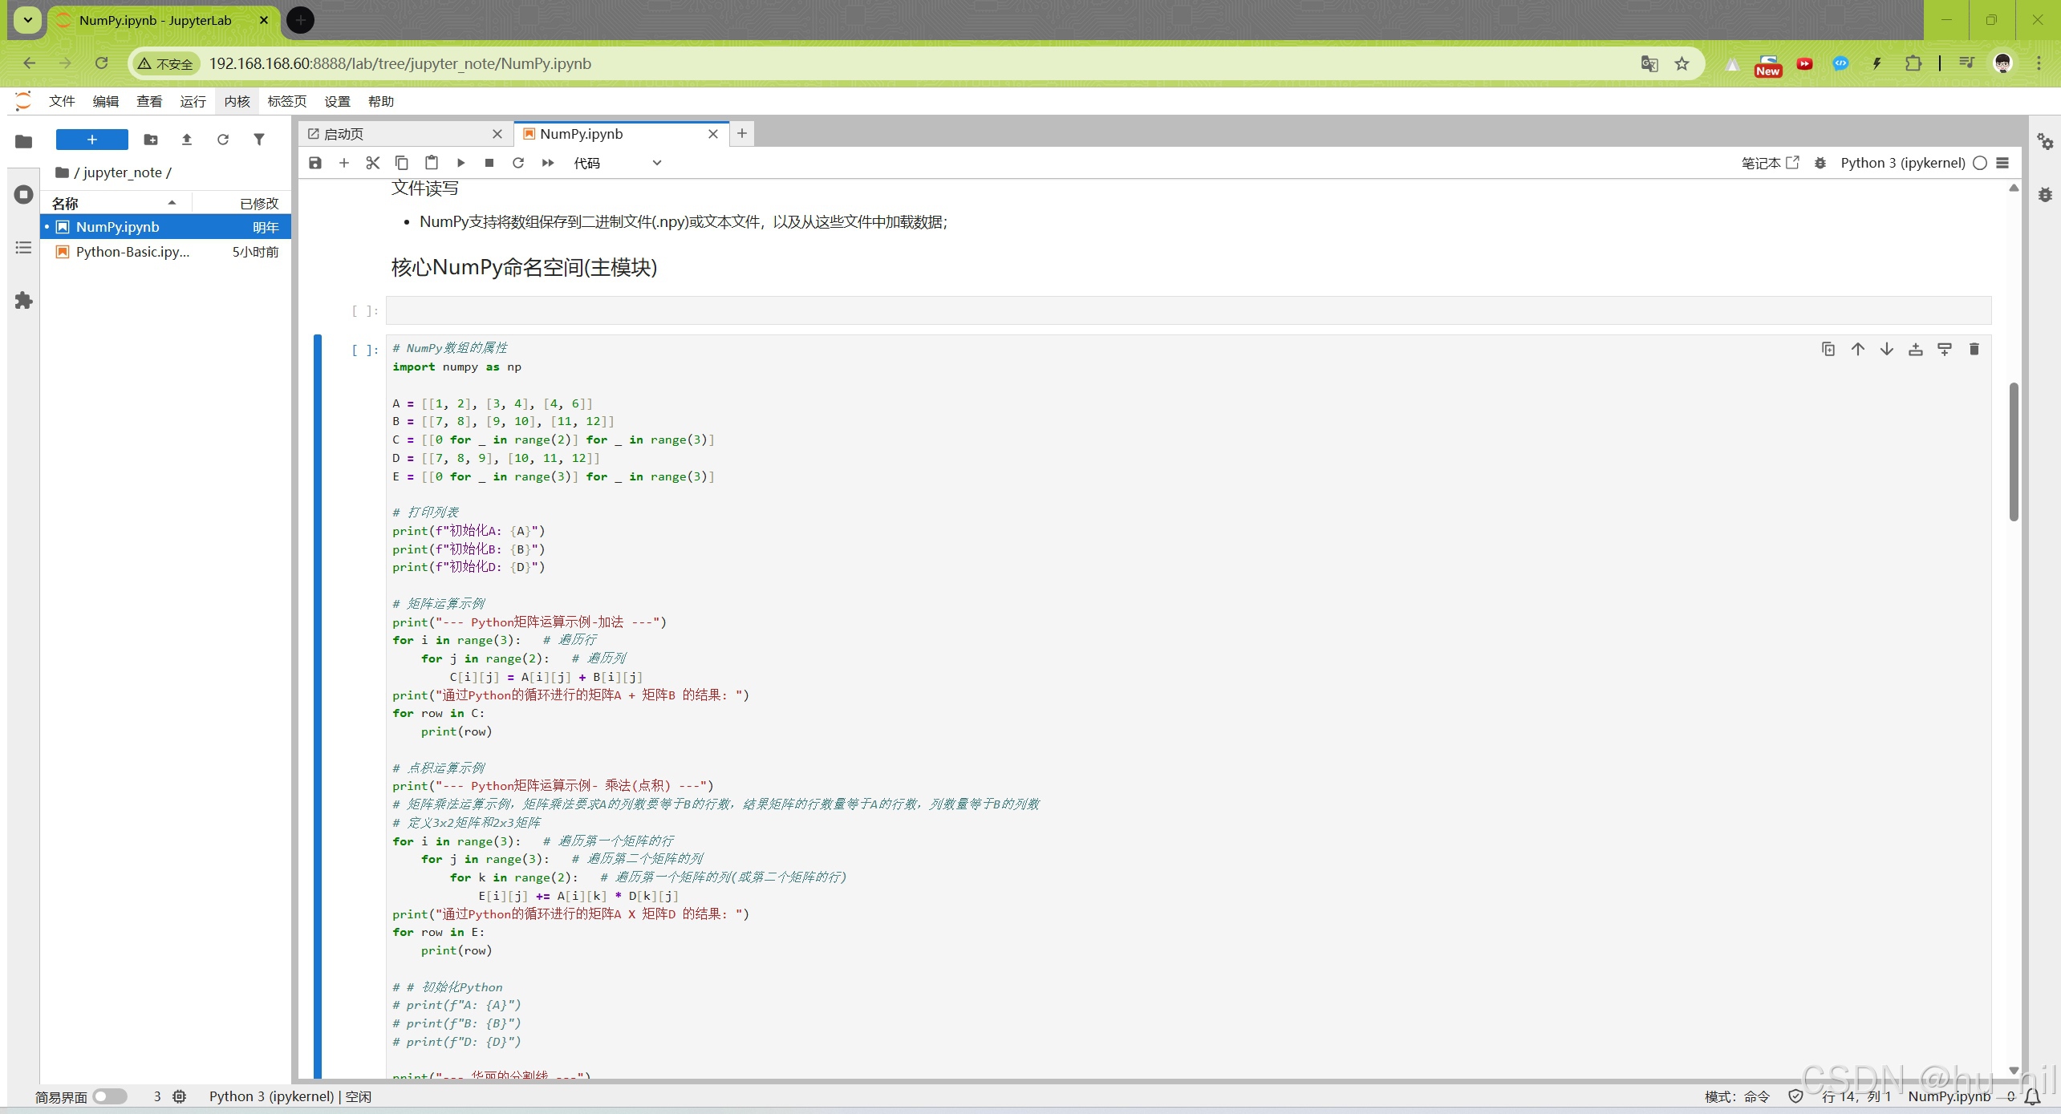Screen dimensions: 2061x1114
Task: Restart kernel and run all cells
Action: pyautogui.click(x=548, y=163)
